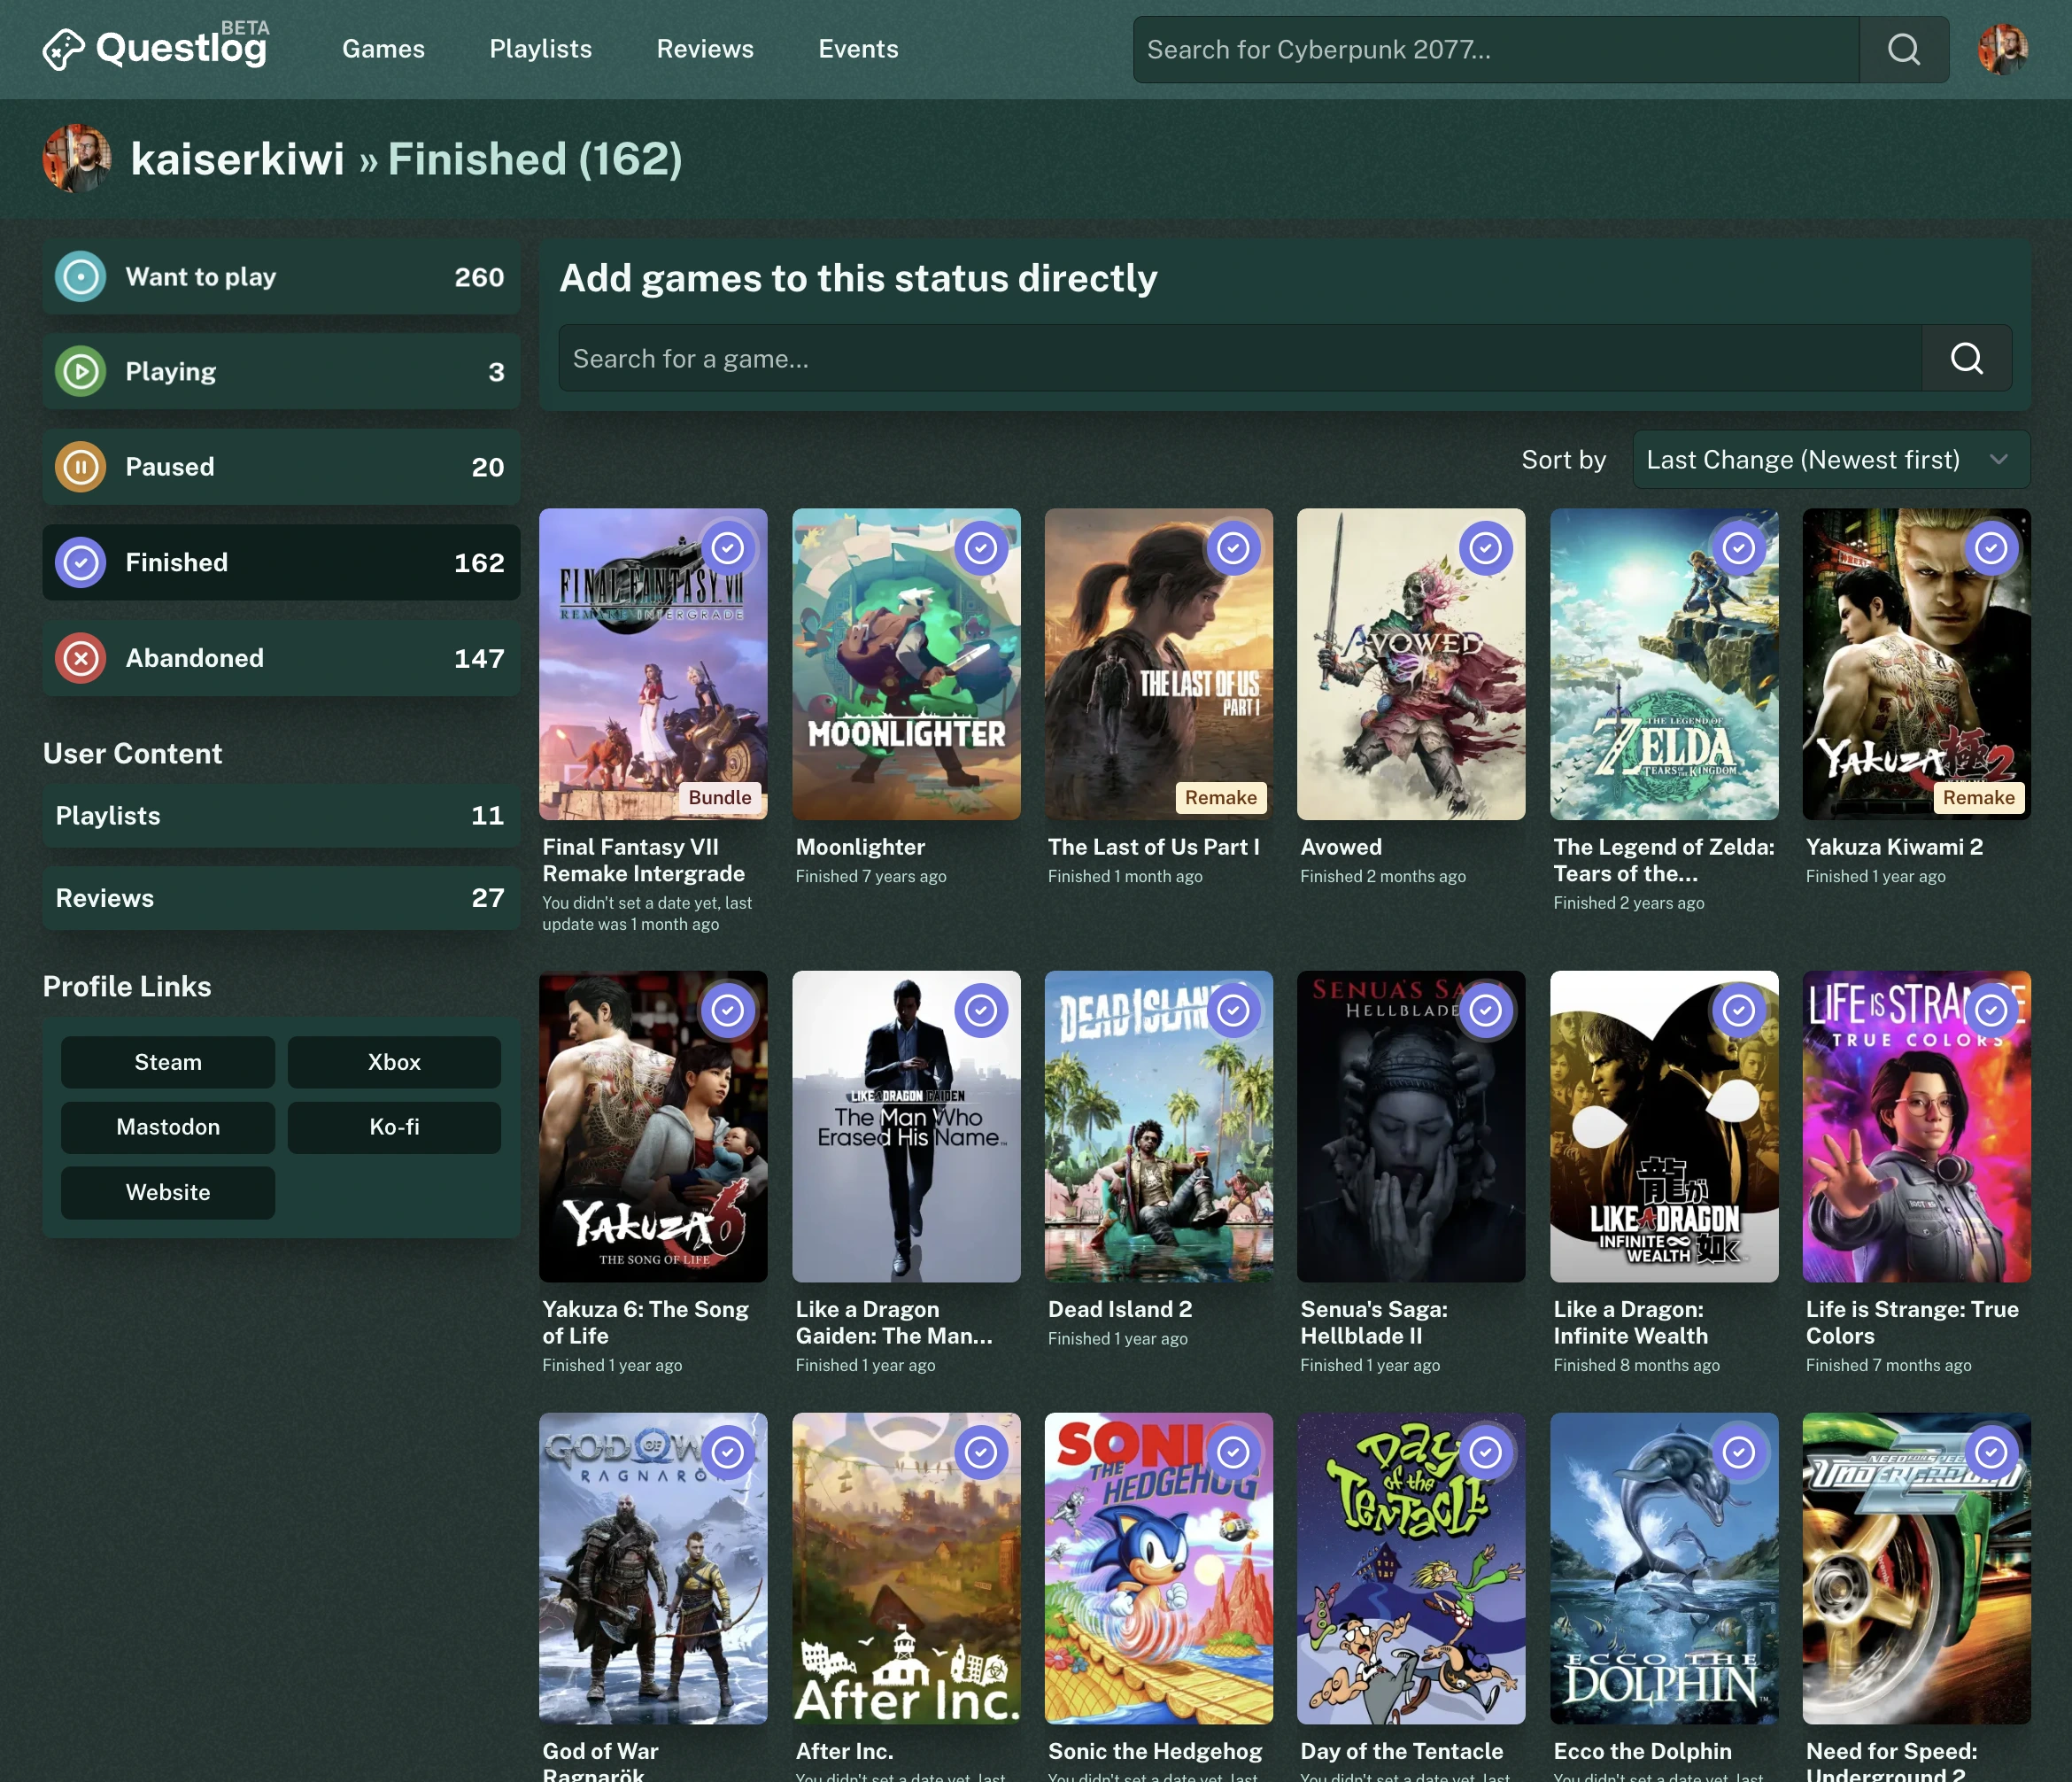Toggle finished badge on Dead Island 2 cover
The height and width of the screenshot is (1782, 2072).
pyautogui.click(x=1233, y=1010)
